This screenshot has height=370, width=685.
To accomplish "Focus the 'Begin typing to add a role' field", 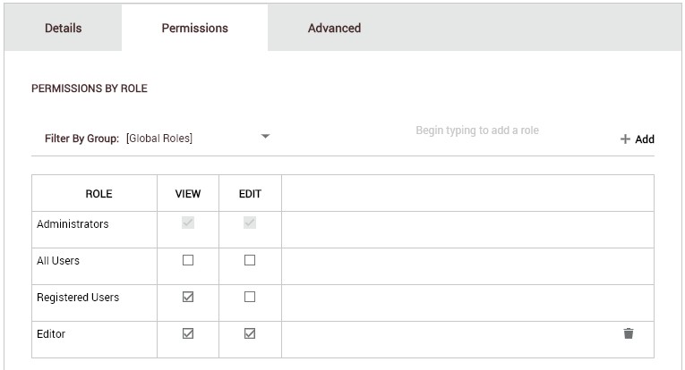I will click(501, 130).
